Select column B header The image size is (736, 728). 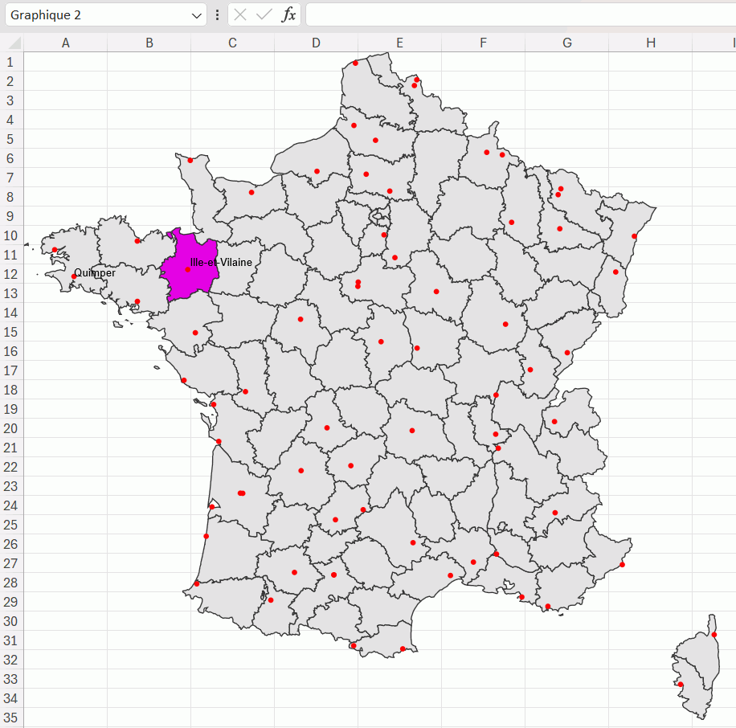point(149,43)
